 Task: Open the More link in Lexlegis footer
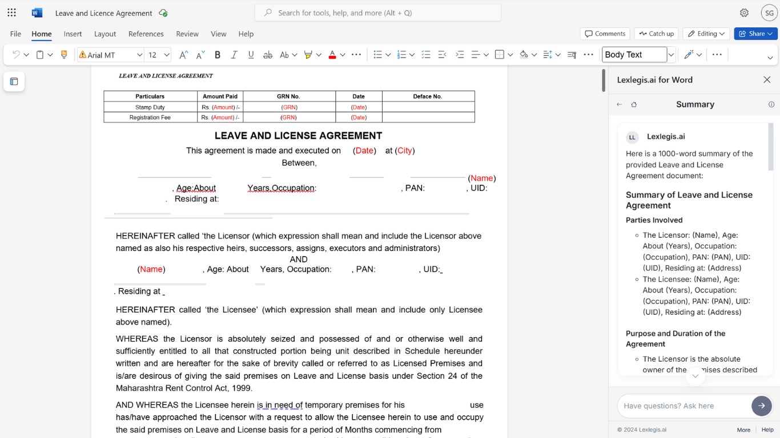pos(743,429)
